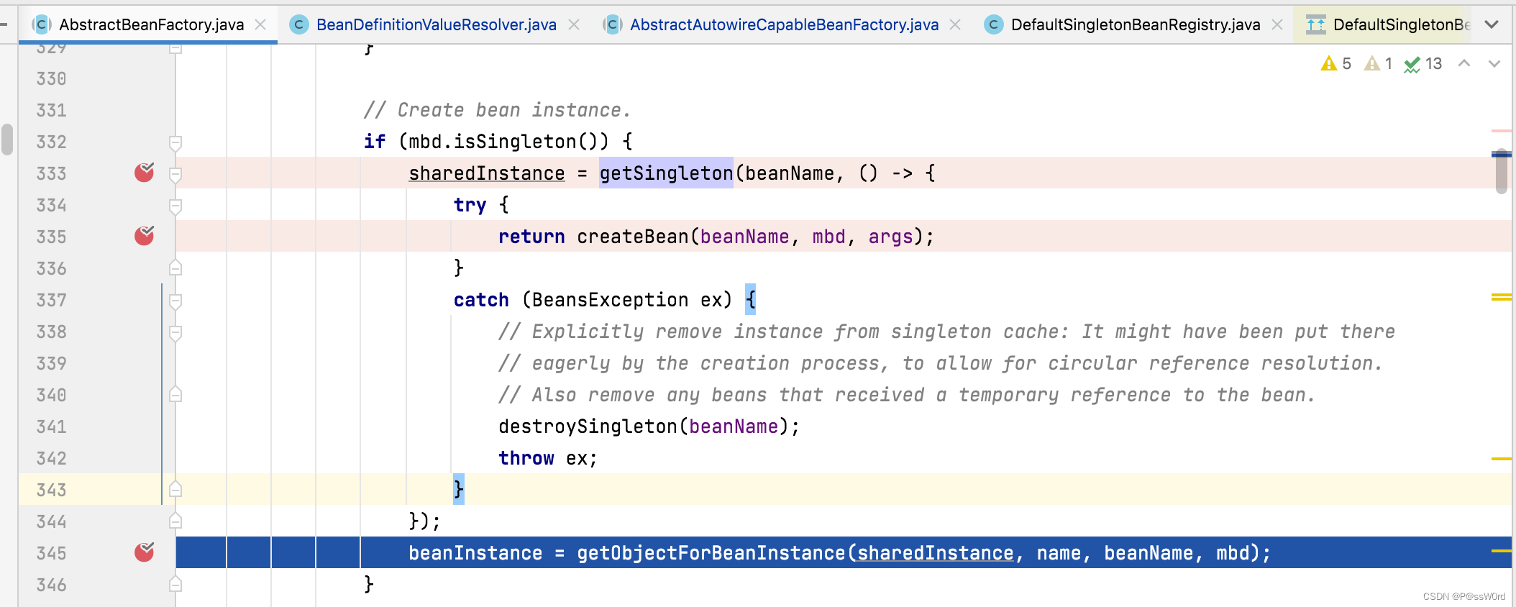Image resolution: width=1516 pixels, height=607 pixels.
Task: Click fold end marker on line 343
Action: tap(175, 490)
